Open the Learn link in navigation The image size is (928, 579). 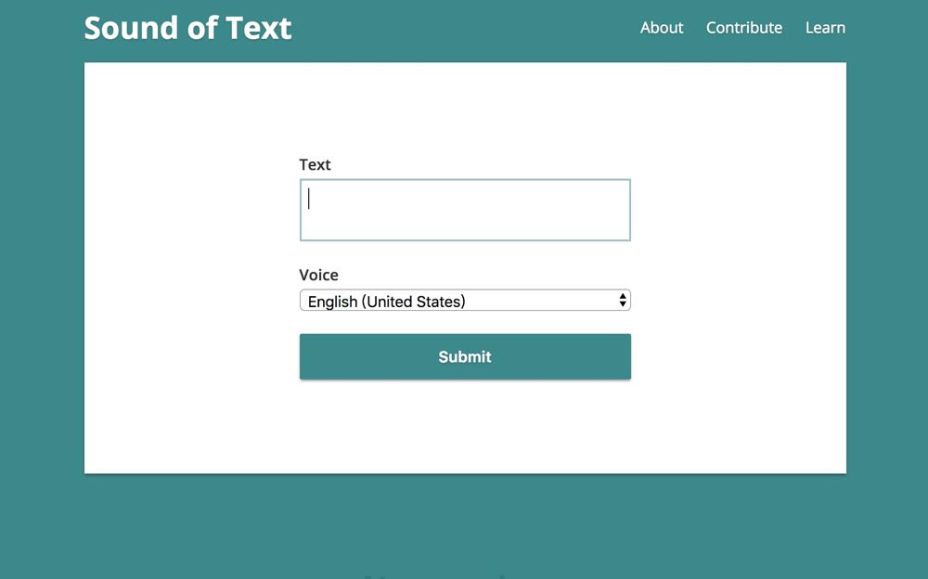[x=825, y=28]
